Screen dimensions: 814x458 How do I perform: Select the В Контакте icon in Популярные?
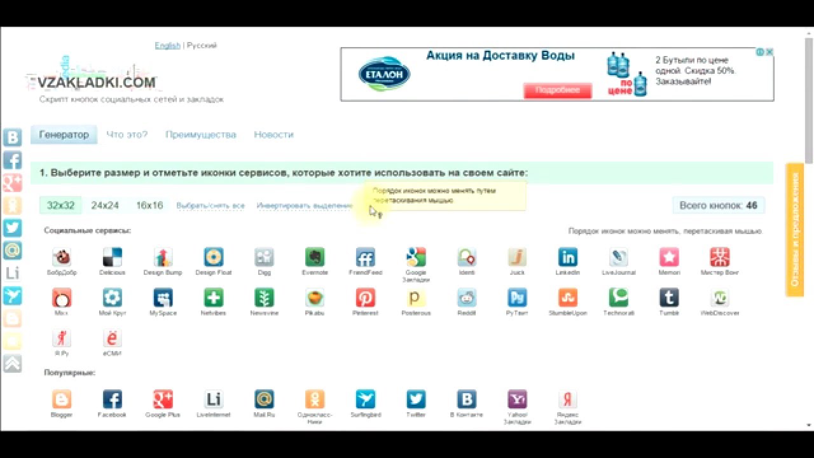pyautogui.click(x=467, y=399)
